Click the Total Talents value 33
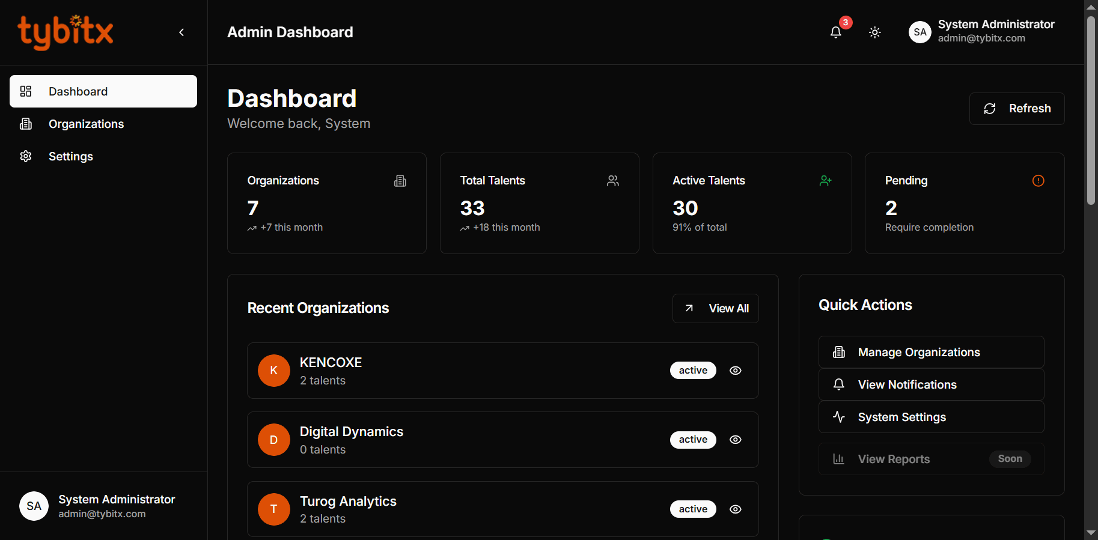 coord(472,208)
